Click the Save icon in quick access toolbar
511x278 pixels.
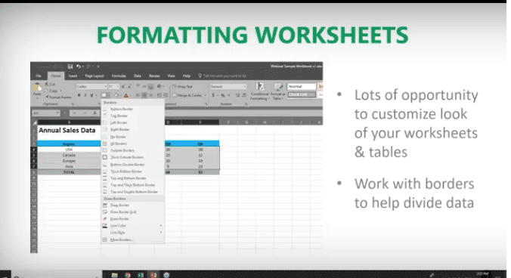(70, 66)
